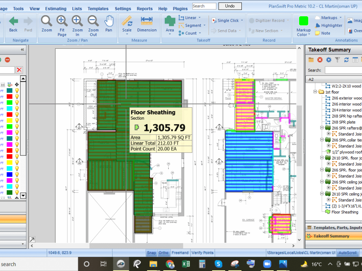Activate the Zoom Out tool
The image size is (362, 271).
point(93,26)
